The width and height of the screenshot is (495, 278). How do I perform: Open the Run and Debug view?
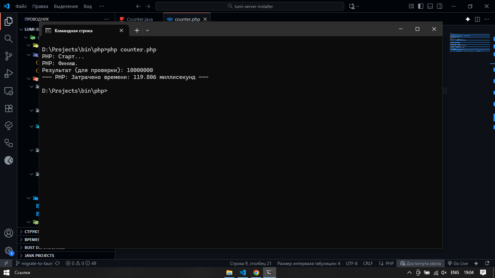point(8,74)
